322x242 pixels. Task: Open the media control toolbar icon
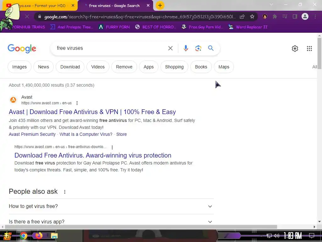[285, 16]
